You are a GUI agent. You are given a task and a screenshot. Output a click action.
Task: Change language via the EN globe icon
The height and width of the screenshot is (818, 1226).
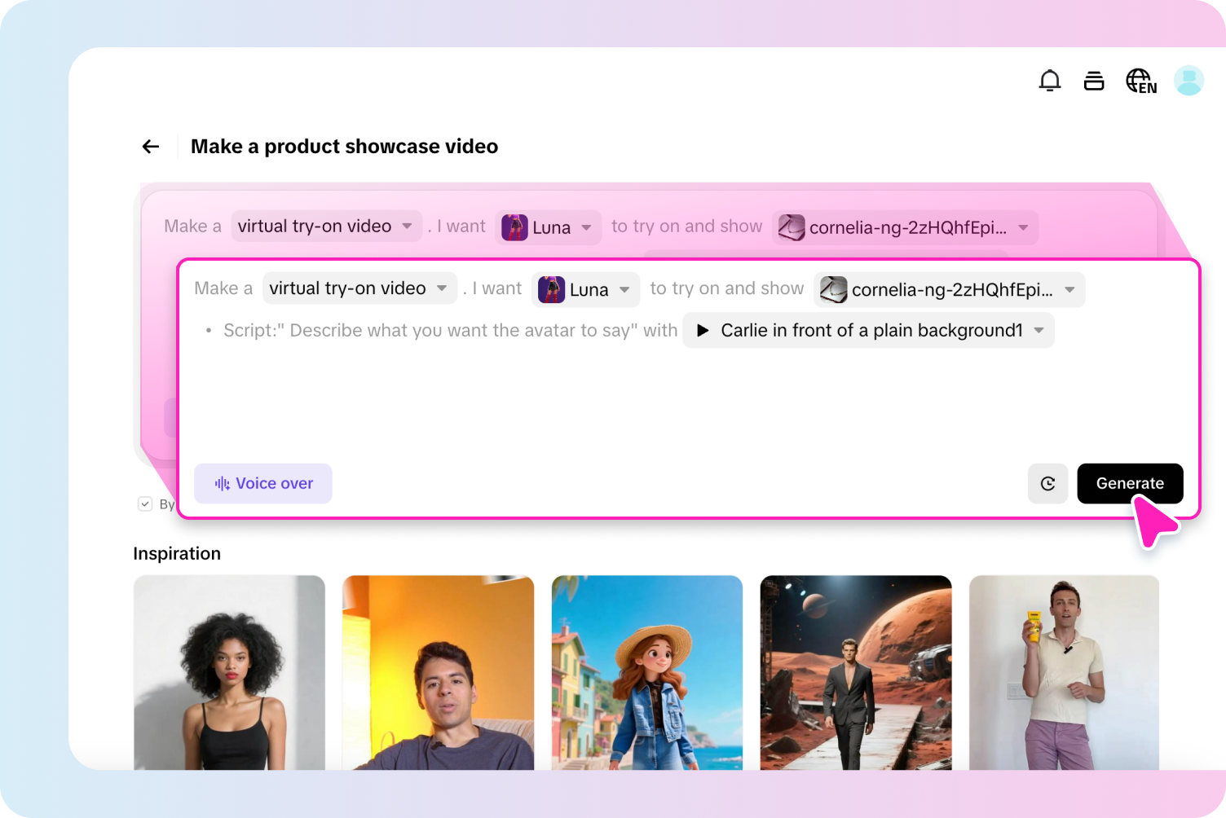click(1139, 81)
